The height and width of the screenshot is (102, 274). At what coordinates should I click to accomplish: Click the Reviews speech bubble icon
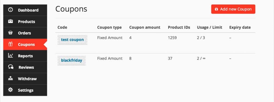pos(11,67)
